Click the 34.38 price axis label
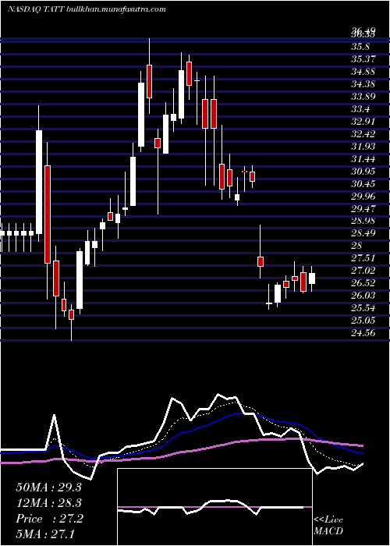The width and height of the screenshot is (390, 546). point(363,84)
